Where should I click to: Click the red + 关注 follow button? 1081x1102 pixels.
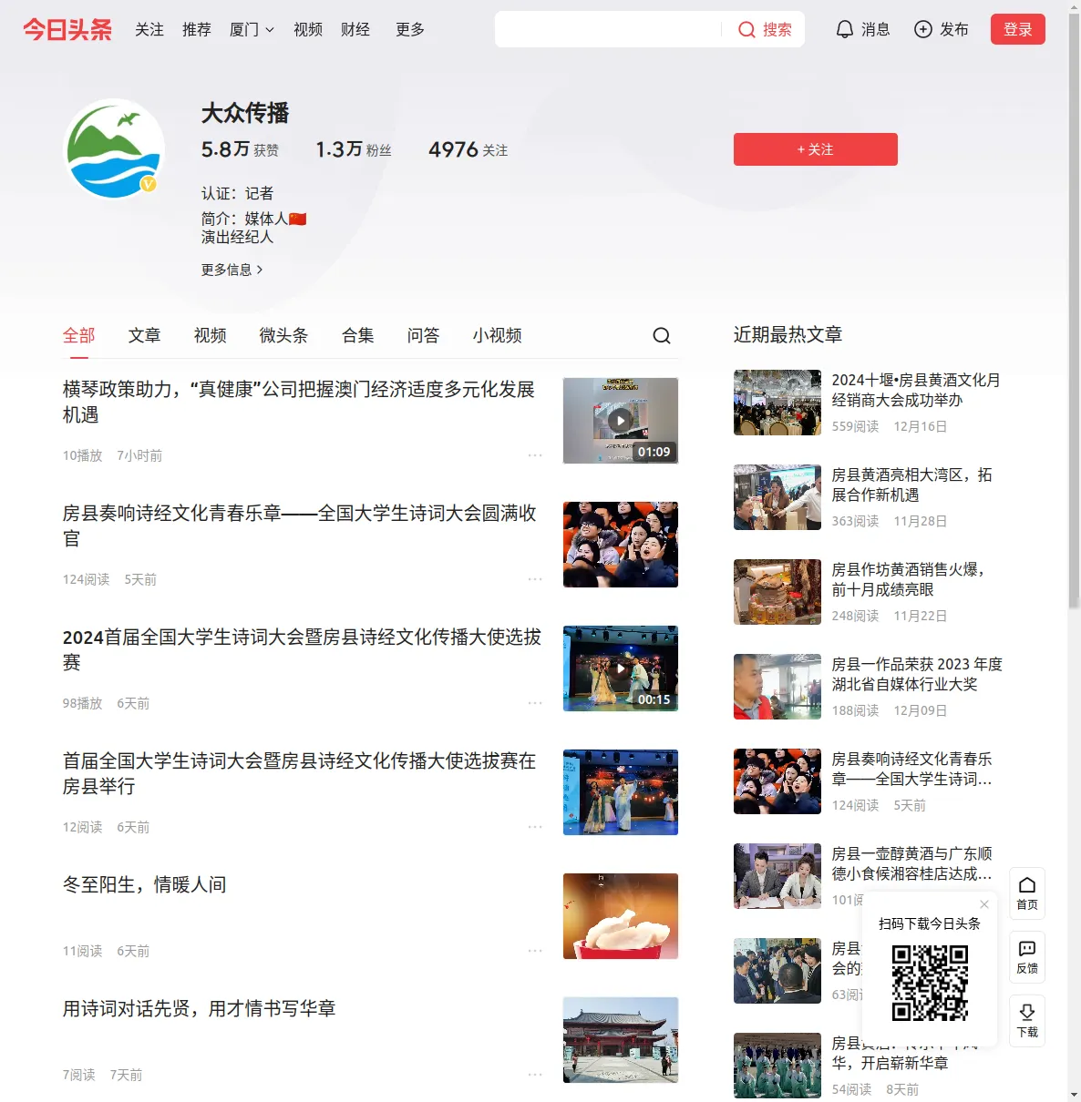click(816, 149)
